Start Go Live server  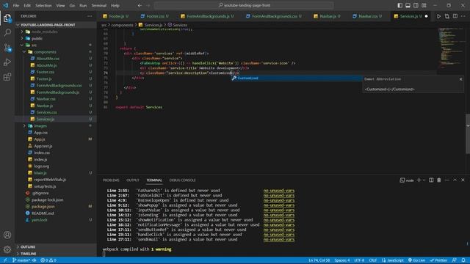click(416, 260)
